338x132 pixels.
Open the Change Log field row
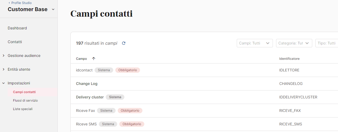(x=87, y=84)
